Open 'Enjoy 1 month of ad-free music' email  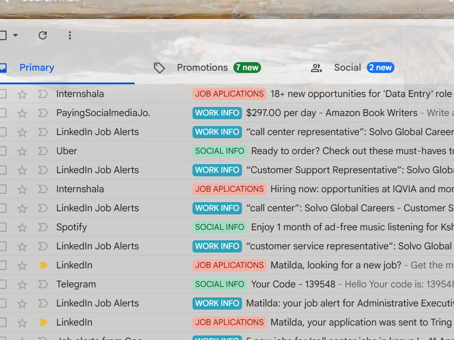coord(352,227)
